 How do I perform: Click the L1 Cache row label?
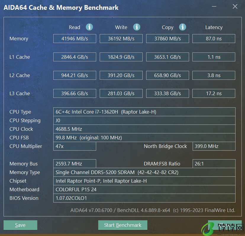pos(20,57)
